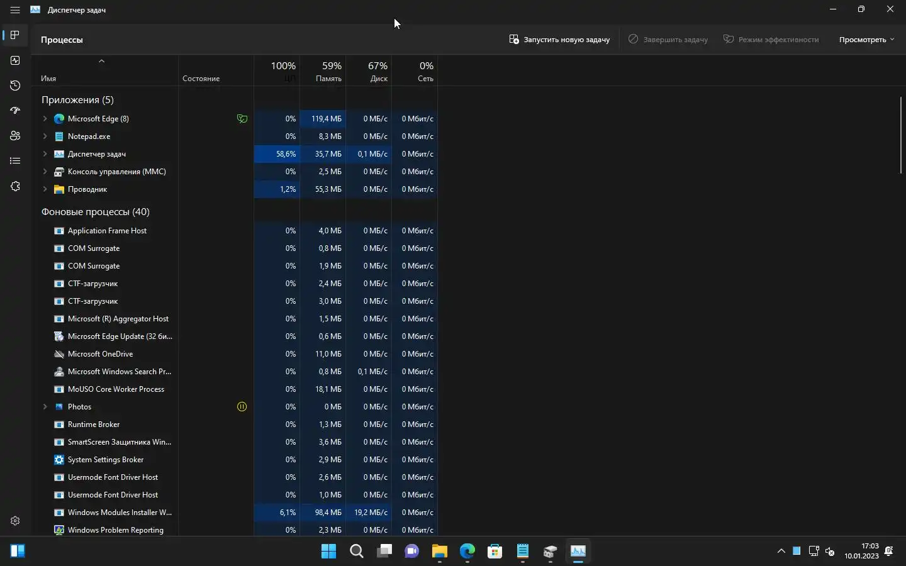
Task: Click Завершить задачу button
Action: coord(668,39)
